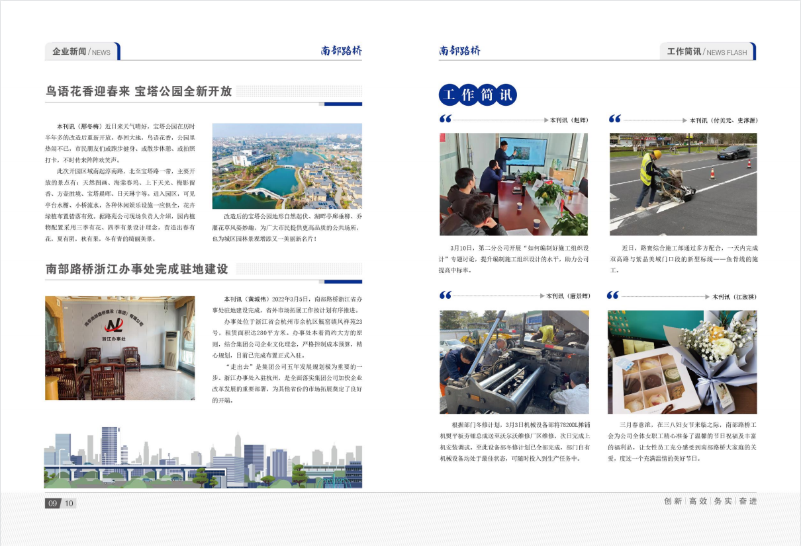Select the headline '南部路桥浙江办事处完成驻地建设'
This screenshot has height=546, width=801.
coord(137,269)
